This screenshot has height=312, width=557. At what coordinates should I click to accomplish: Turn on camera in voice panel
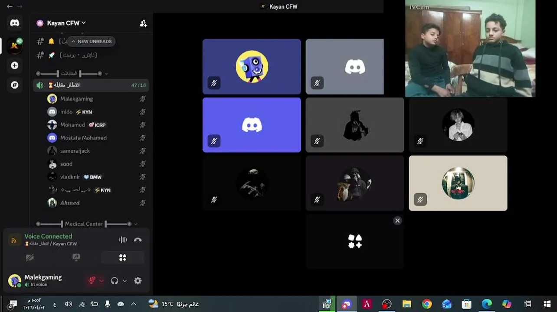point(30,257)
